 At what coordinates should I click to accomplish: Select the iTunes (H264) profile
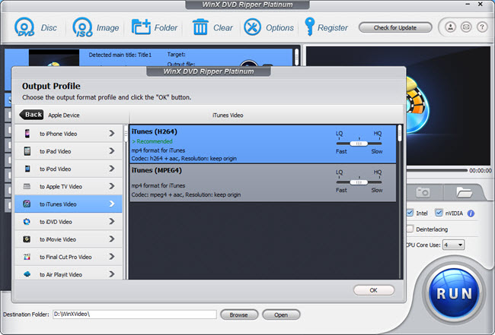pos(263,144)
